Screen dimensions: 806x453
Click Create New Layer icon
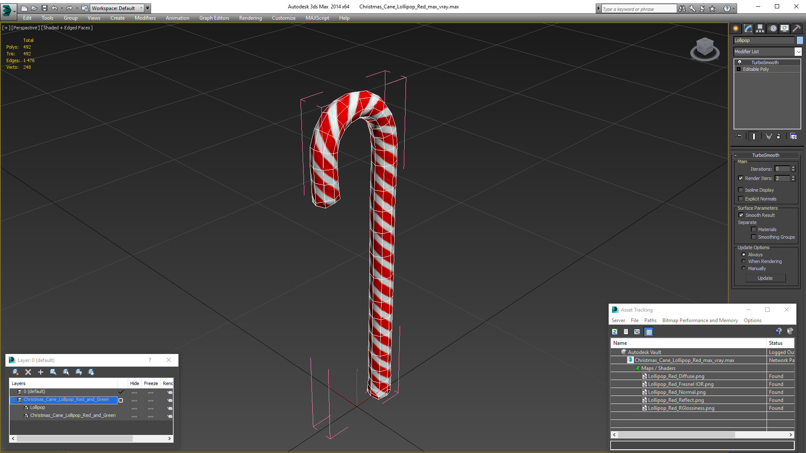16,372
